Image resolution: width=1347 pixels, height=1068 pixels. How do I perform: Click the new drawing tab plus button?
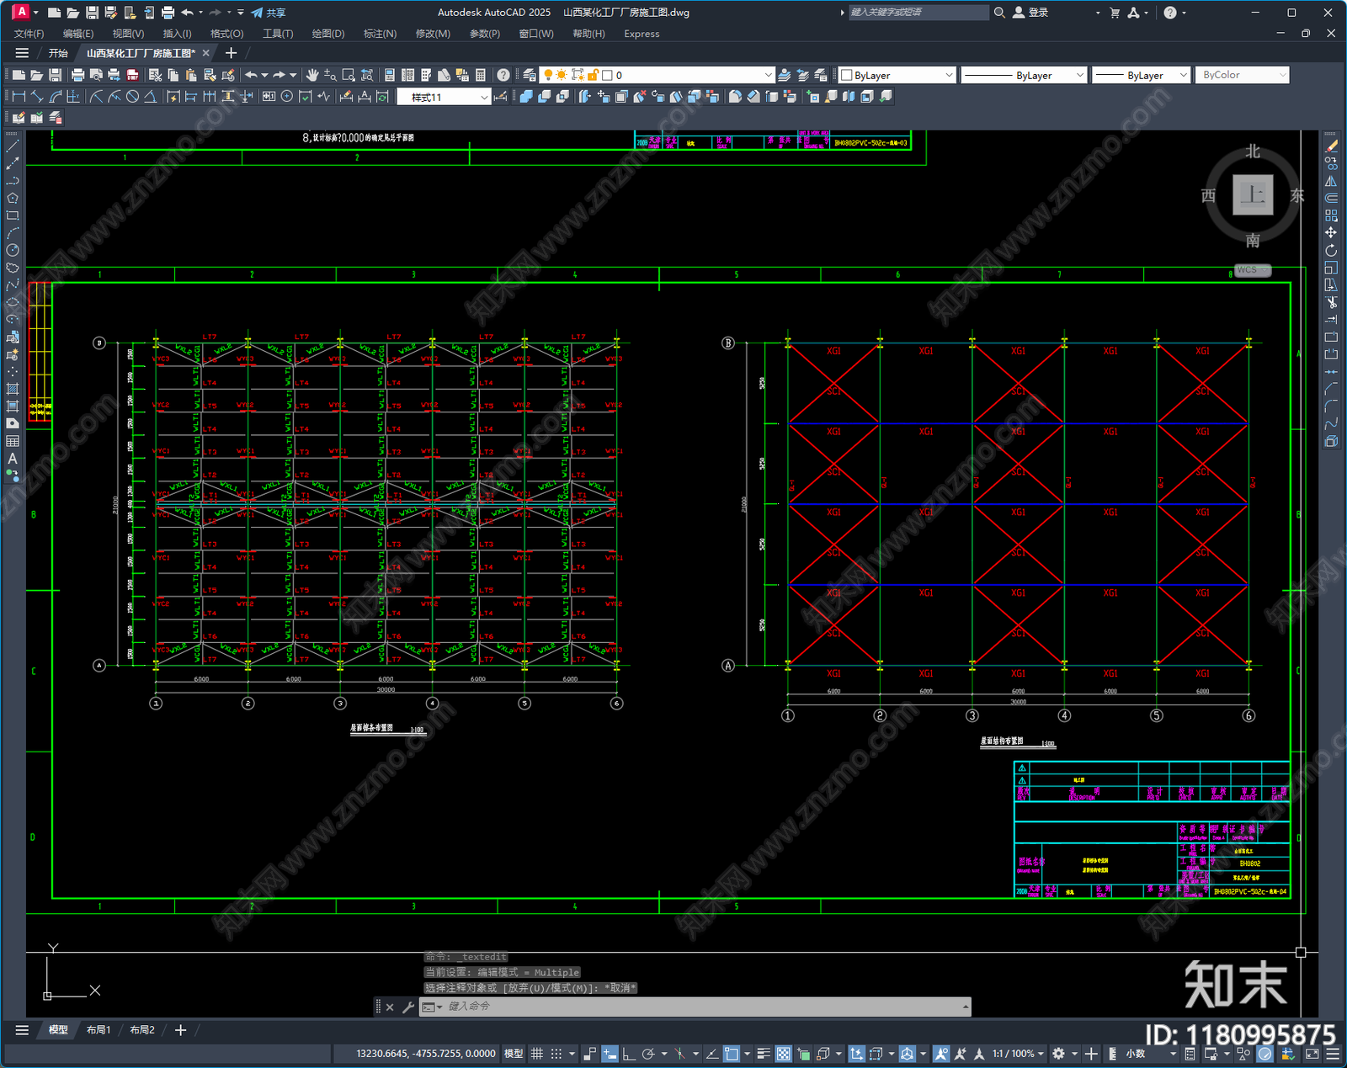click(232, 53)
